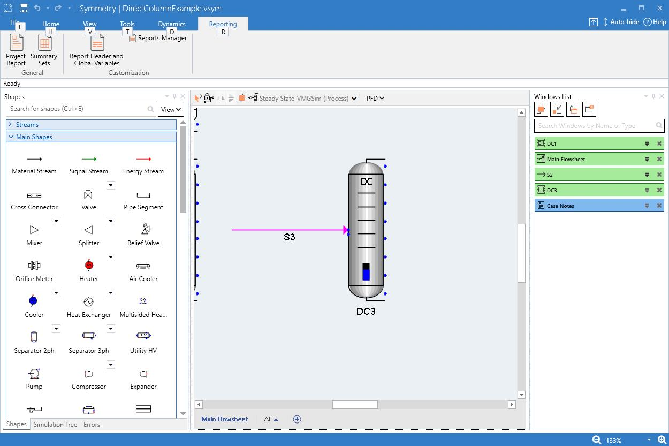Toggle pin on the Shapes panel
669x446 pixels.
tap(174, 96)
